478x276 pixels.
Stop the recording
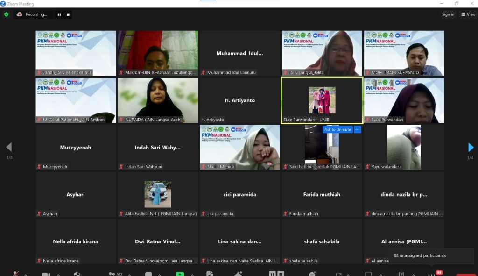coord(68,14)
